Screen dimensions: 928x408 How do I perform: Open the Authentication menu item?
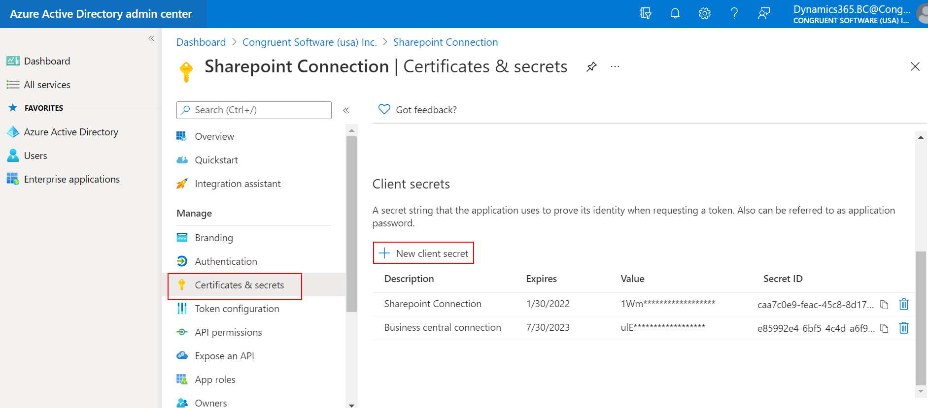226,261
